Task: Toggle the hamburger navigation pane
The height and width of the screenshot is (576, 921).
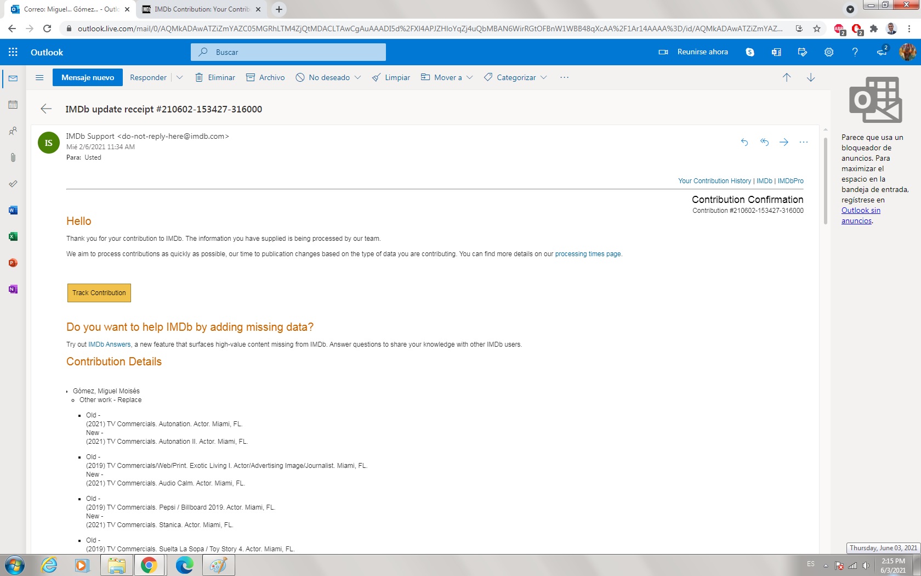Action: 39,77
